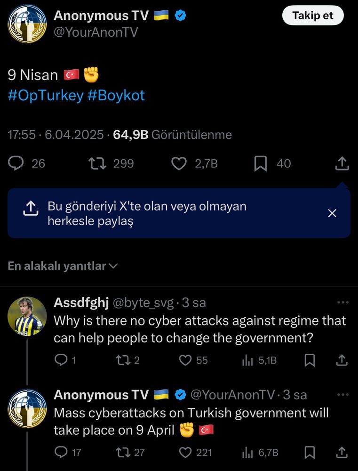Open Assdfghj's profile picture
Viewport: 358px width, 471px height.
tap(27, 316)
